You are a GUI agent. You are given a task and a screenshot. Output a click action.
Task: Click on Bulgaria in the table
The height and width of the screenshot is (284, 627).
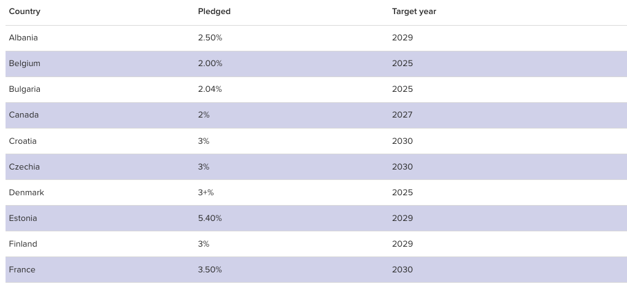click(25, 89)
